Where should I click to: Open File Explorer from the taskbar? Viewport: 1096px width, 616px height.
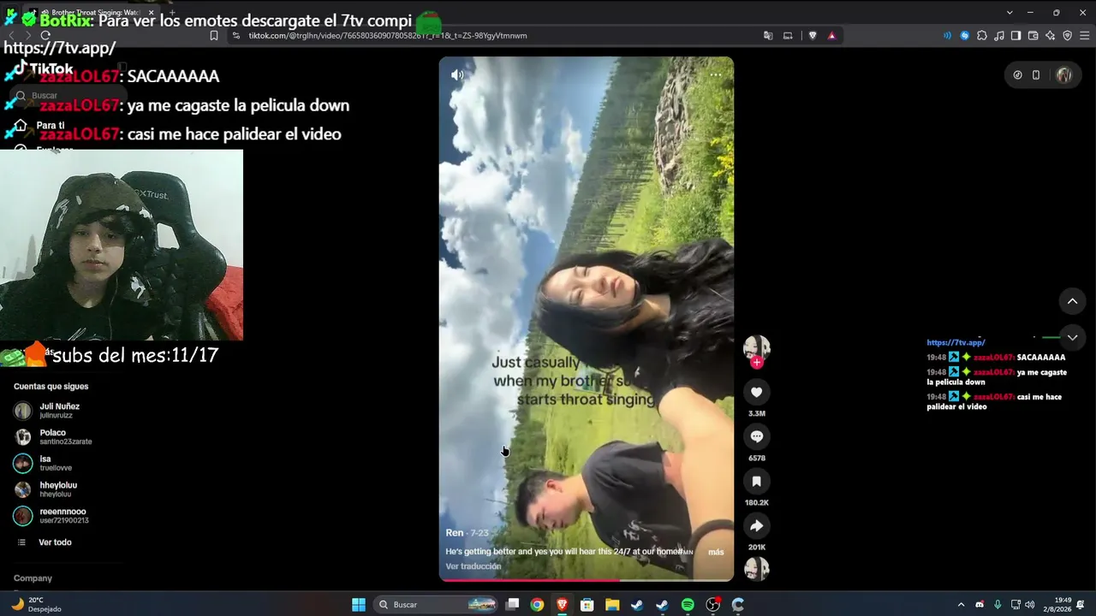coord(612,605)
